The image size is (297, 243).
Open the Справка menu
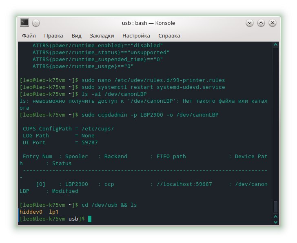pos(169,36)
